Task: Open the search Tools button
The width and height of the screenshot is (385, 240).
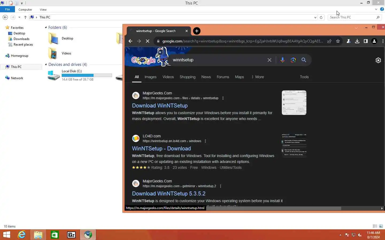Action: (x=304, y=77)
